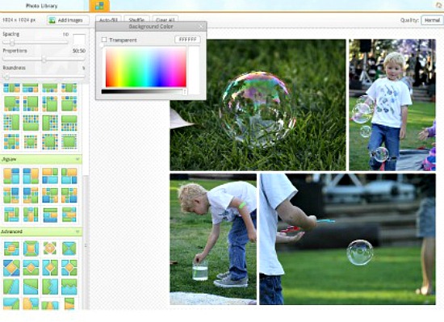Select the orange collage tab icon
This screenshot has width=444, height=322.
(99, 6)
